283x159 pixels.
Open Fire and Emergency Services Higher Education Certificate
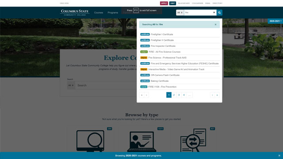pos(184,64)
